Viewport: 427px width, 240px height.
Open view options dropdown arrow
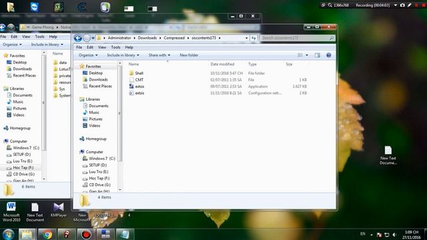[307, 55]
